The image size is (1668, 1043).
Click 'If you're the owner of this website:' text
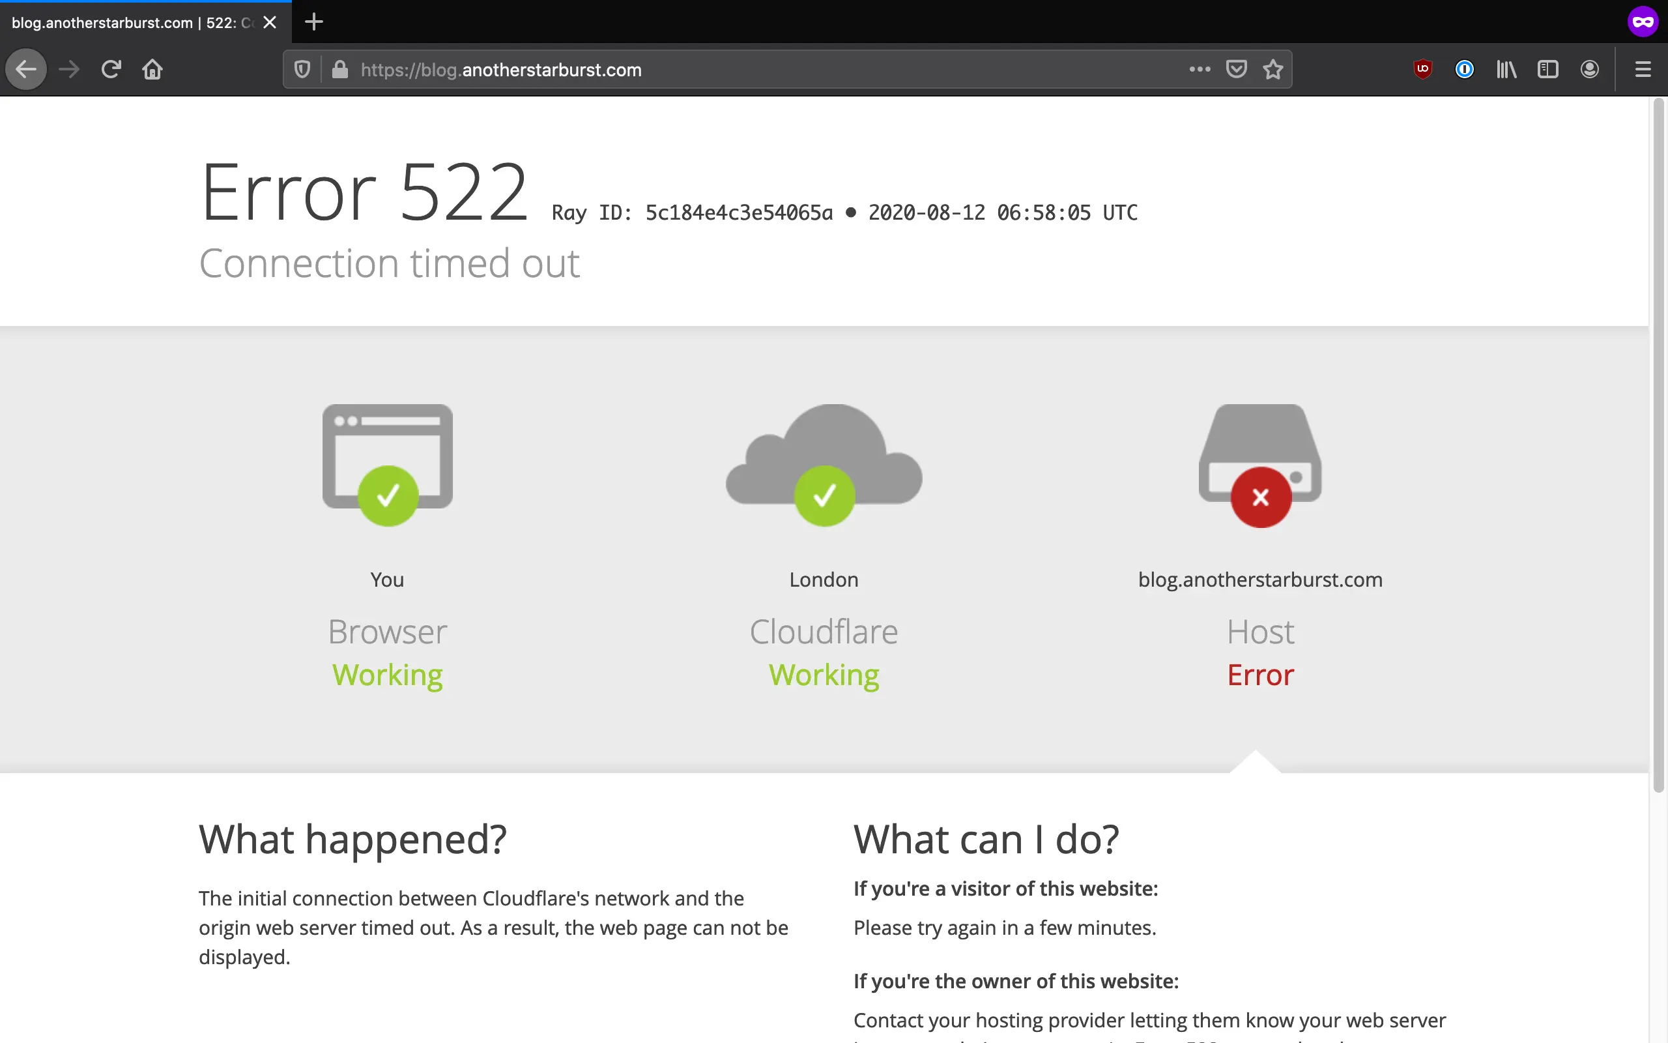1016,981
